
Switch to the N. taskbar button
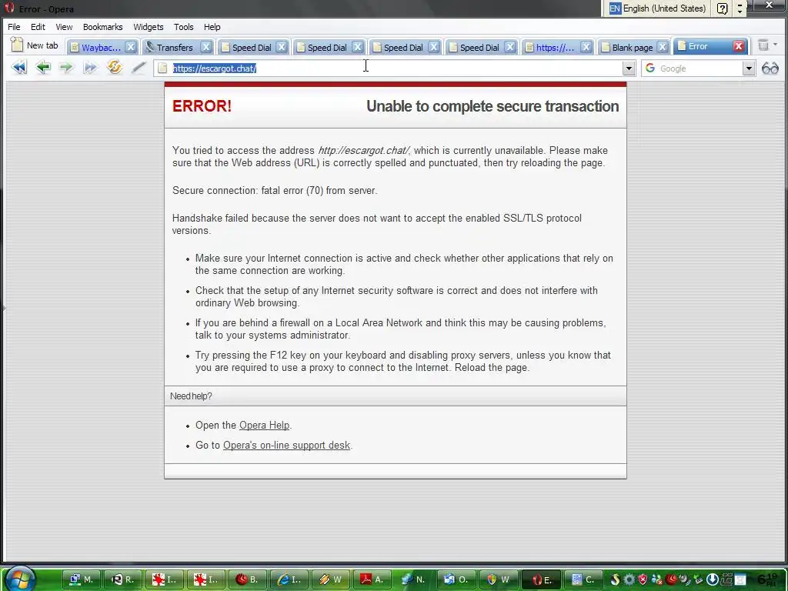(x=414, y=579)
